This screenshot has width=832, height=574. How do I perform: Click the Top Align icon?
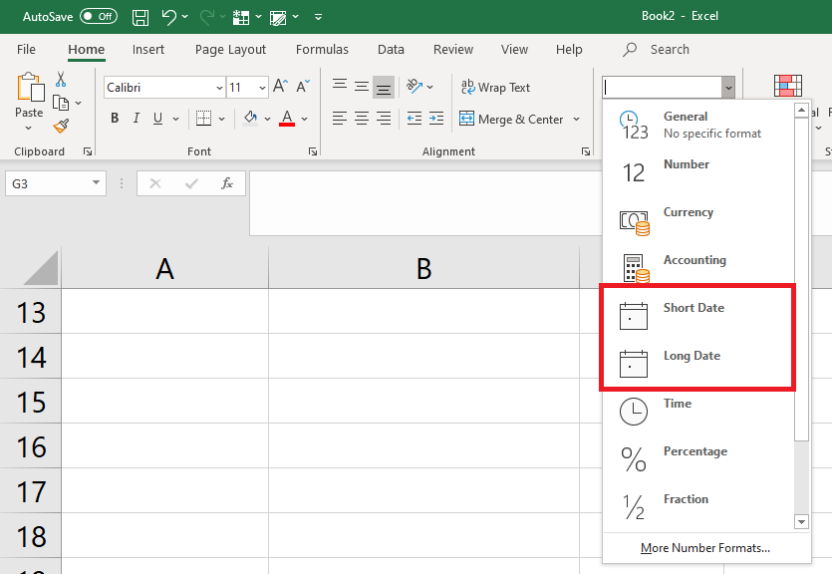(x=340, y=86)
